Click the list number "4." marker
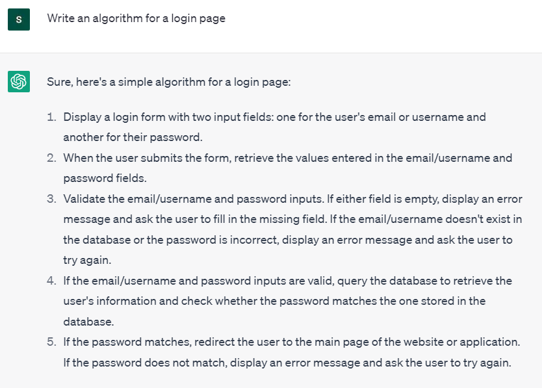The width and height of the screenshot is (542, 388). click(x=51, y=281)
